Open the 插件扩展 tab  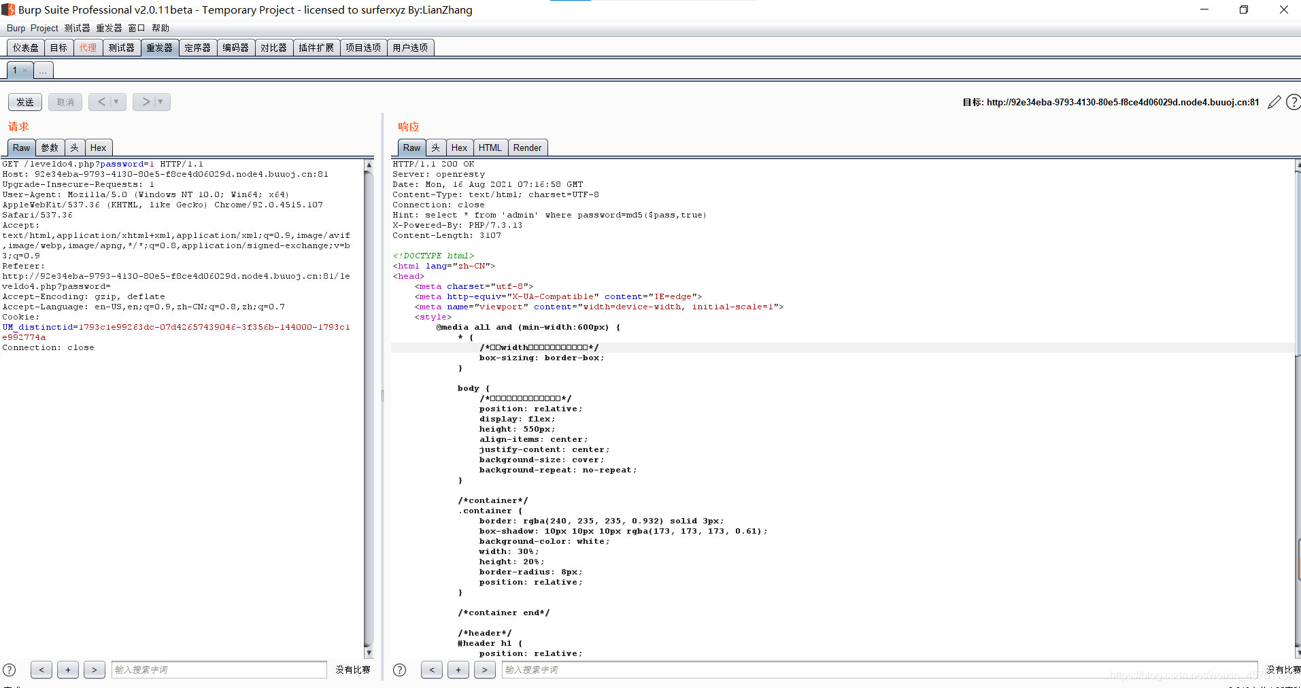click(x=316, y=48)
